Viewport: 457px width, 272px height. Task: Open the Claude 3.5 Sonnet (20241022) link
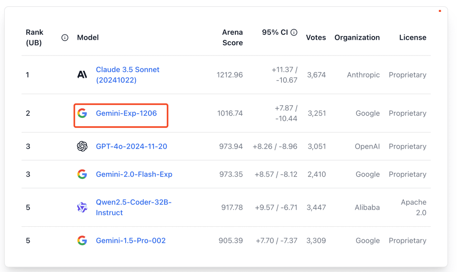pos(128,75)
